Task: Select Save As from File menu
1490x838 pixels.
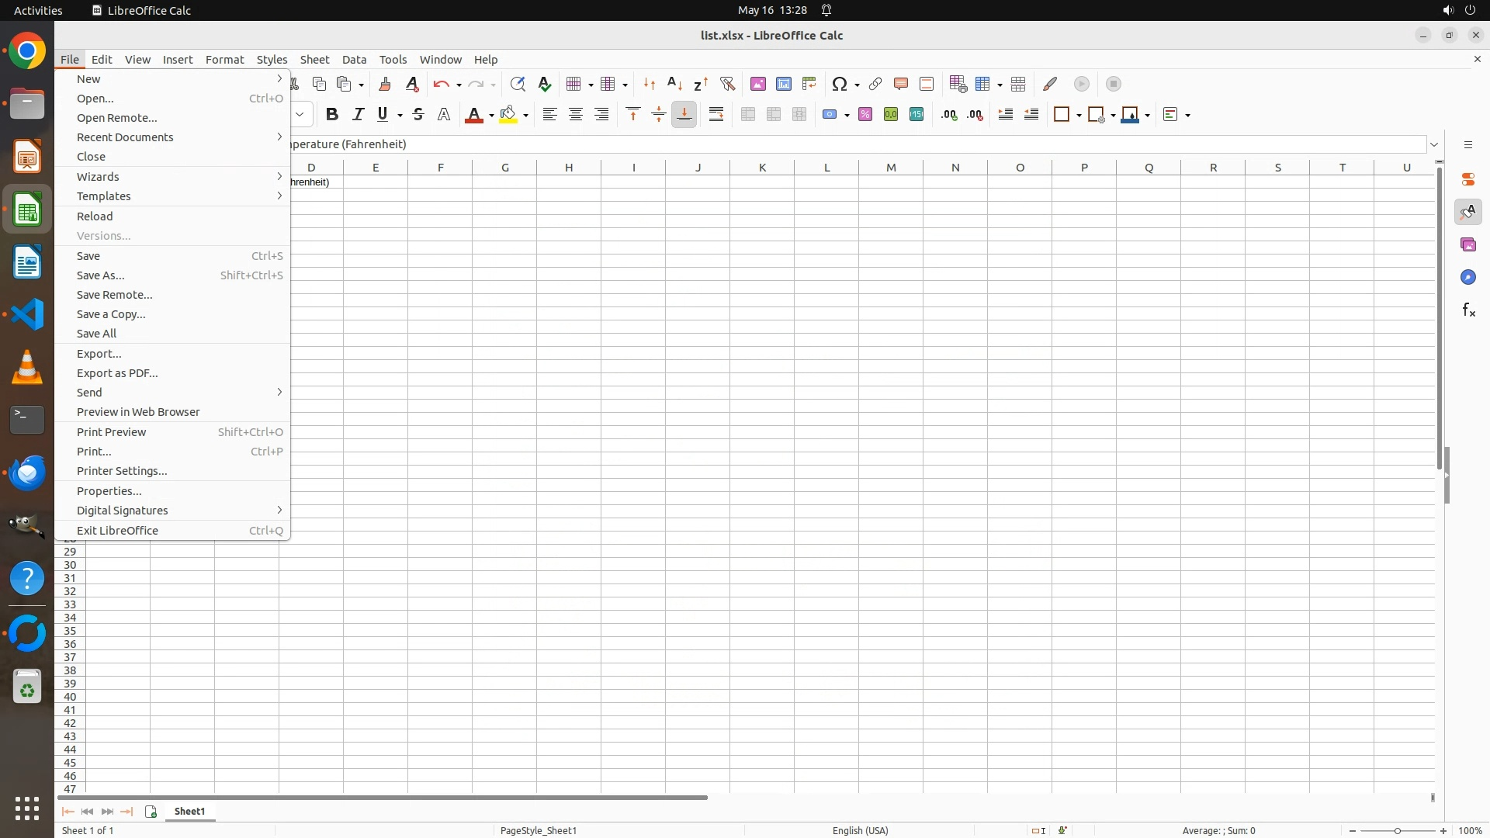Action: point(101,275)
